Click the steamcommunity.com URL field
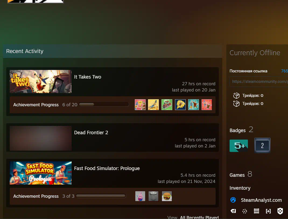 click(259, 82)
